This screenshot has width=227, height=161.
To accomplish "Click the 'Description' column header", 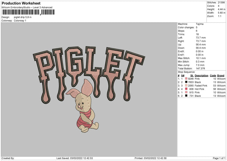I will (x=201, y=76).
